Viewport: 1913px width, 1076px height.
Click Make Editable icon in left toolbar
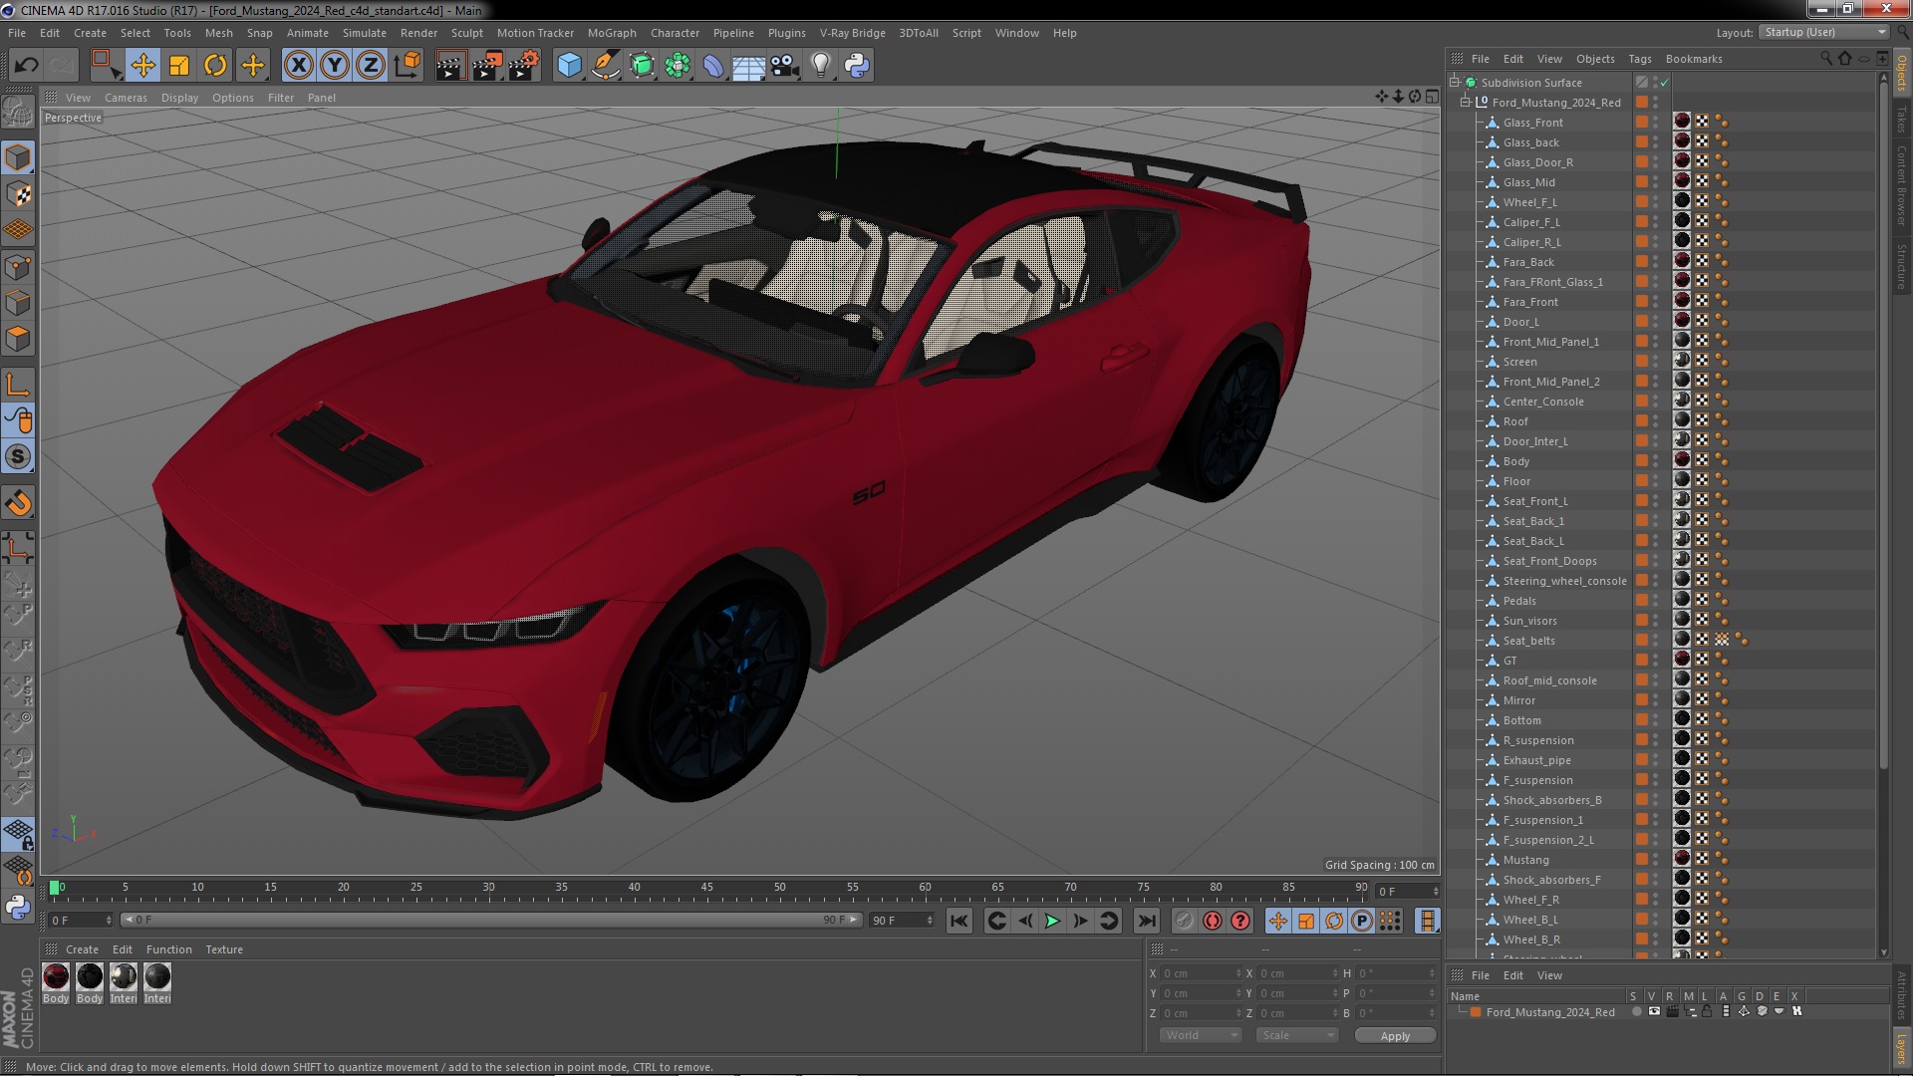coord(18,112)
